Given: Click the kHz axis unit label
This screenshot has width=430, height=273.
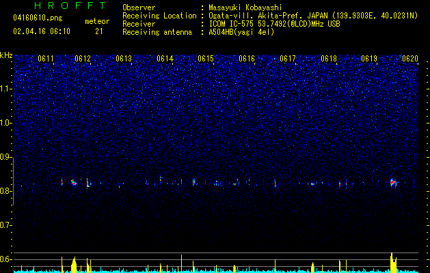Looking at the screenshot, I should 6,55.
